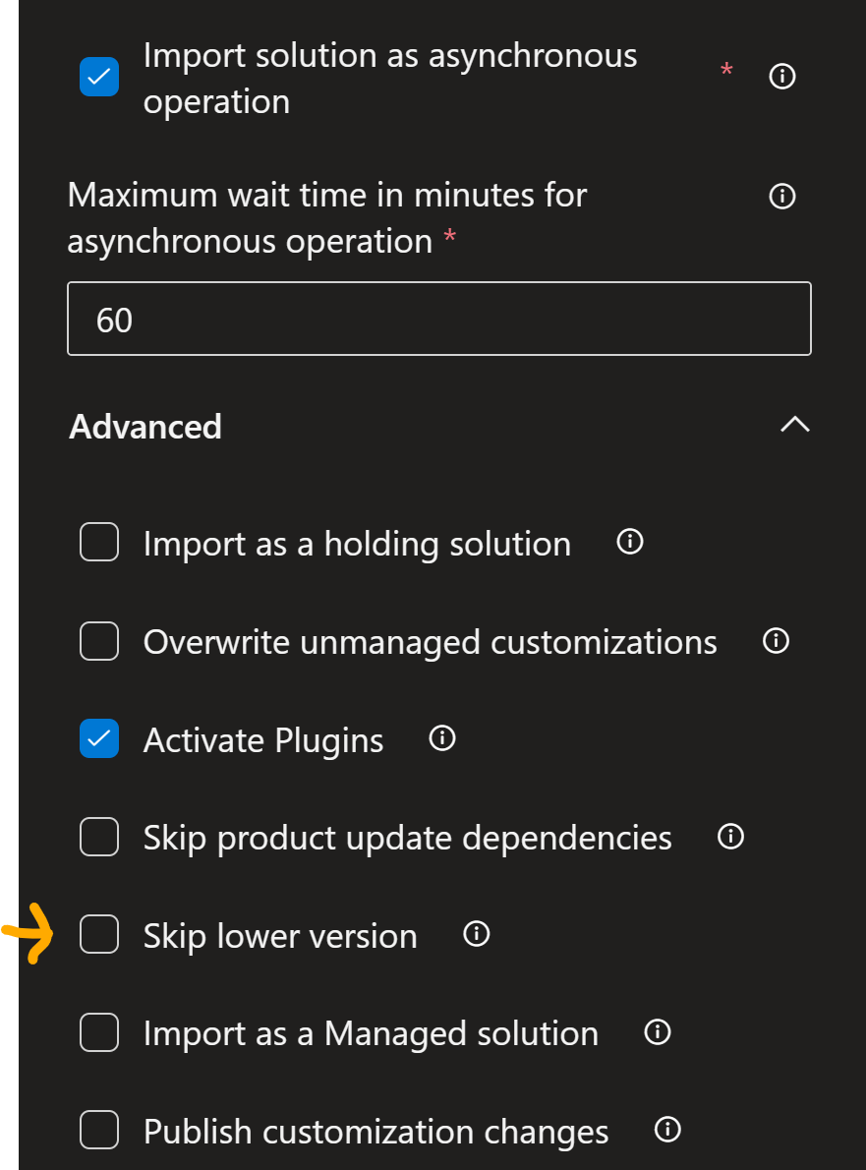View info about maximum wait time
Viewport: 866px width, 1170px height.
point(781,197)
